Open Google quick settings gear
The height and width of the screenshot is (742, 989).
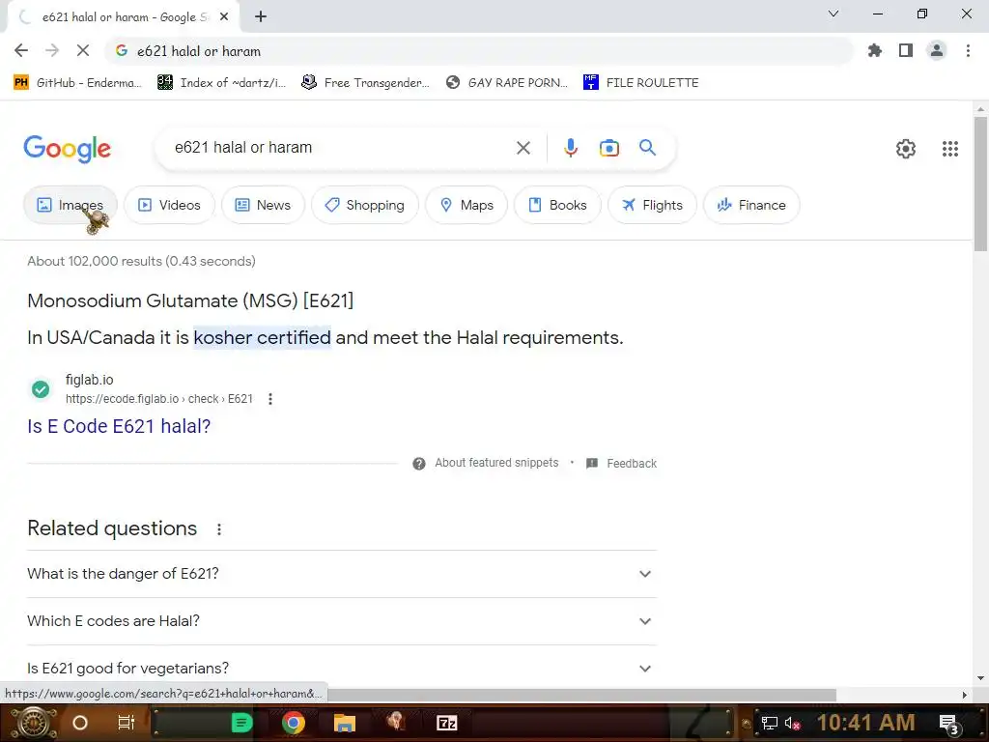[906, 149]
